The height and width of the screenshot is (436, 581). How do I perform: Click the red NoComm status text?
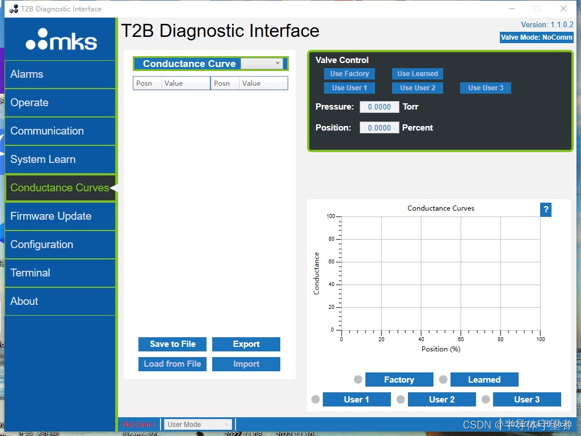[138, 424]
